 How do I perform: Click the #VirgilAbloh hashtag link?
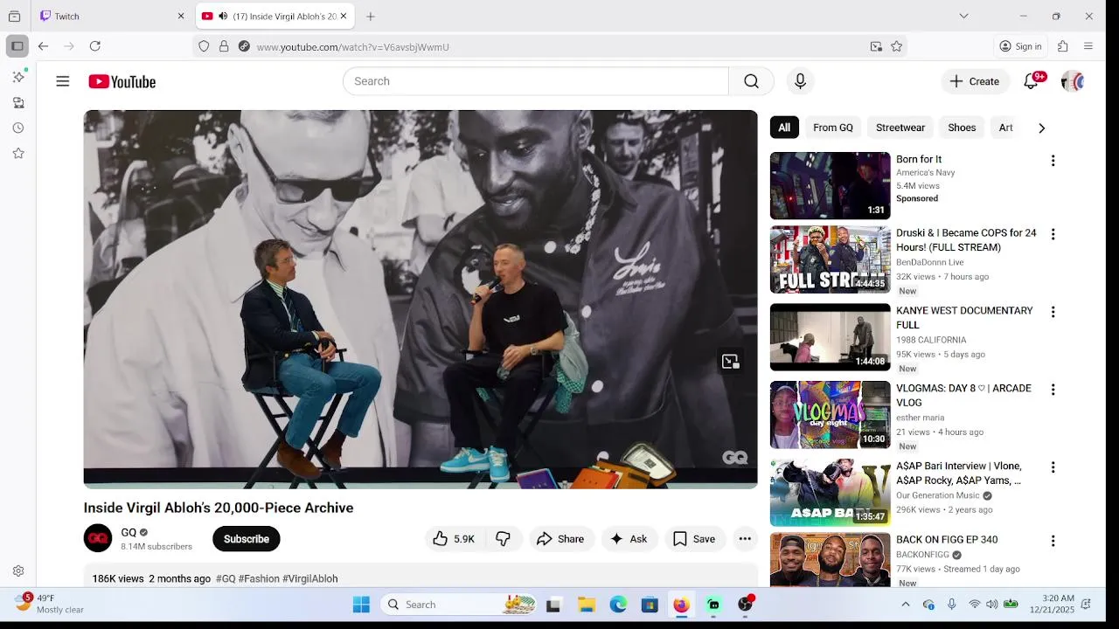[310, 578]
